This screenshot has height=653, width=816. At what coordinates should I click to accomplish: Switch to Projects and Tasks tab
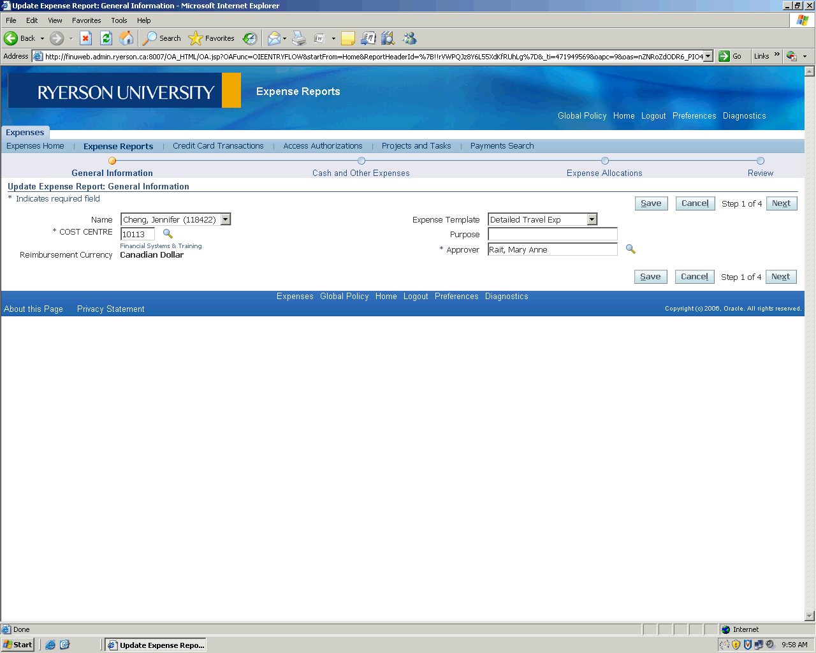(x=416, y=146)
